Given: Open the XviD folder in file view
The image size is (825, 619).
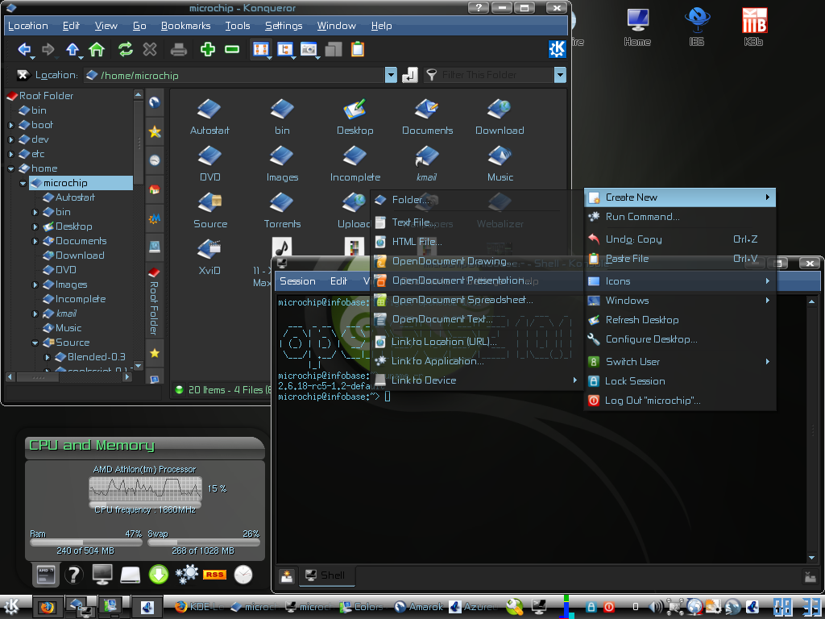Looking at the screenshot, I should 210,257.
